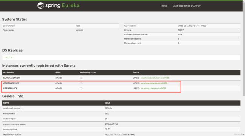Click the Availability Zones column header
245x136 pixels.
pyautogui.click(x=88, y=72)
